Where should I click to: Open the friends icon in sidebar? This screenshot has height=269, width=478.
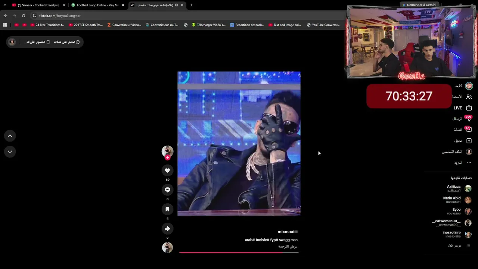(469, 97)
